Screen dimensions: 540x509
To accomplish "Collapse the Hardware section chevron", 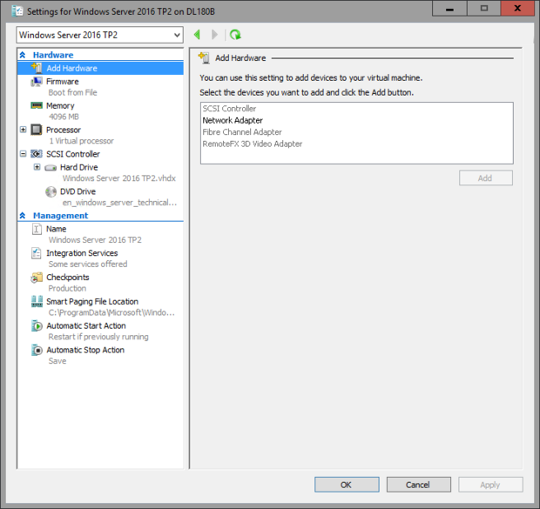I will point(23,55).
